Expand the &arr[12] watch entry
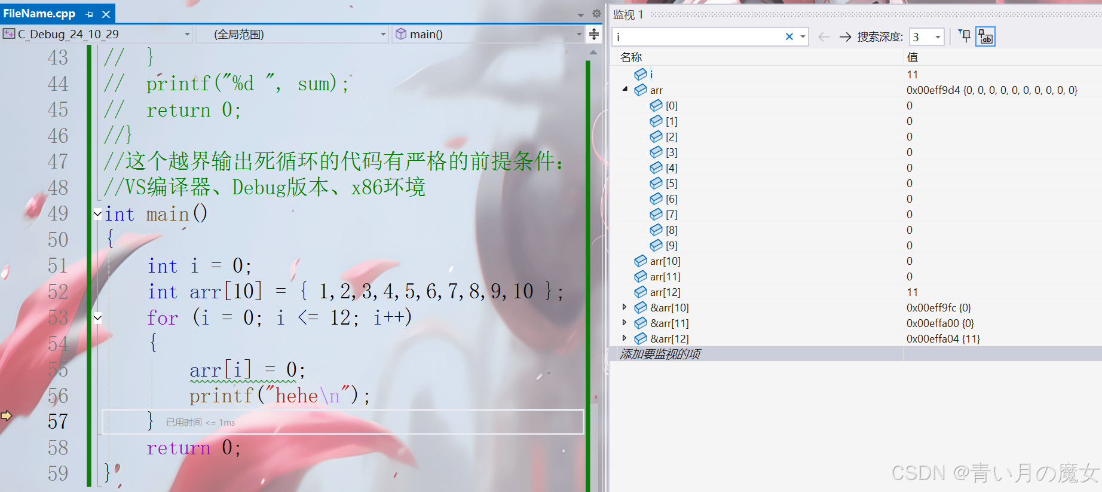Viewport: 1102px width, 492px height. pos(625,338)
